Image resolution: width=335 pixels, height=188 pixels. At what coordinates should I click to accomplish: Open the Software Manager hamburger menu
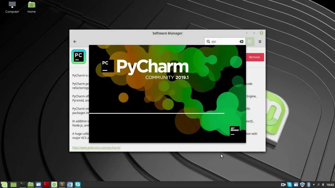(260, 42)
